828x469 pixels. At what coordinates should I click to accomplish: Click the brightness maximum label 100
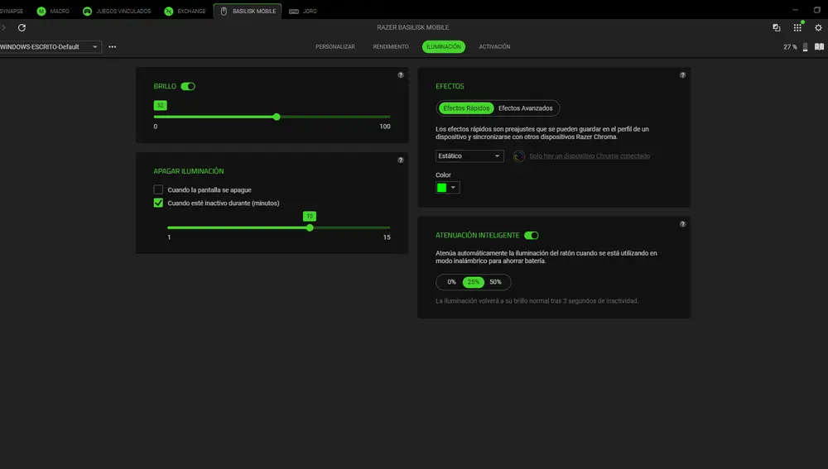click(x=385, y=127)
